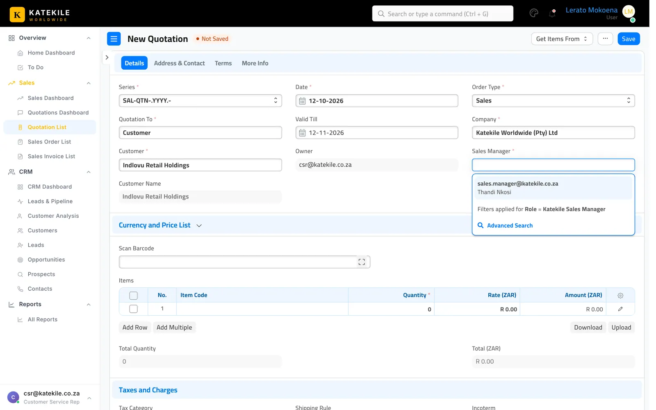Viewport: 656px width, 410px height.
Task: Switch to the More Info tab
Action: (x=255, y=63)
